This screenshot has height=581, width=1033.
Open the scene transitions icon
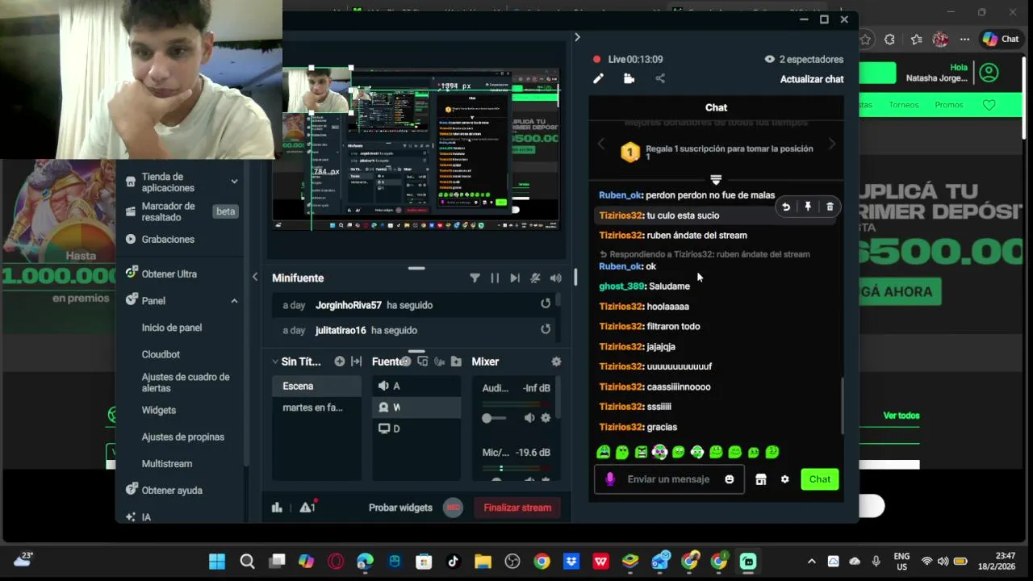[x=356, y=362]
